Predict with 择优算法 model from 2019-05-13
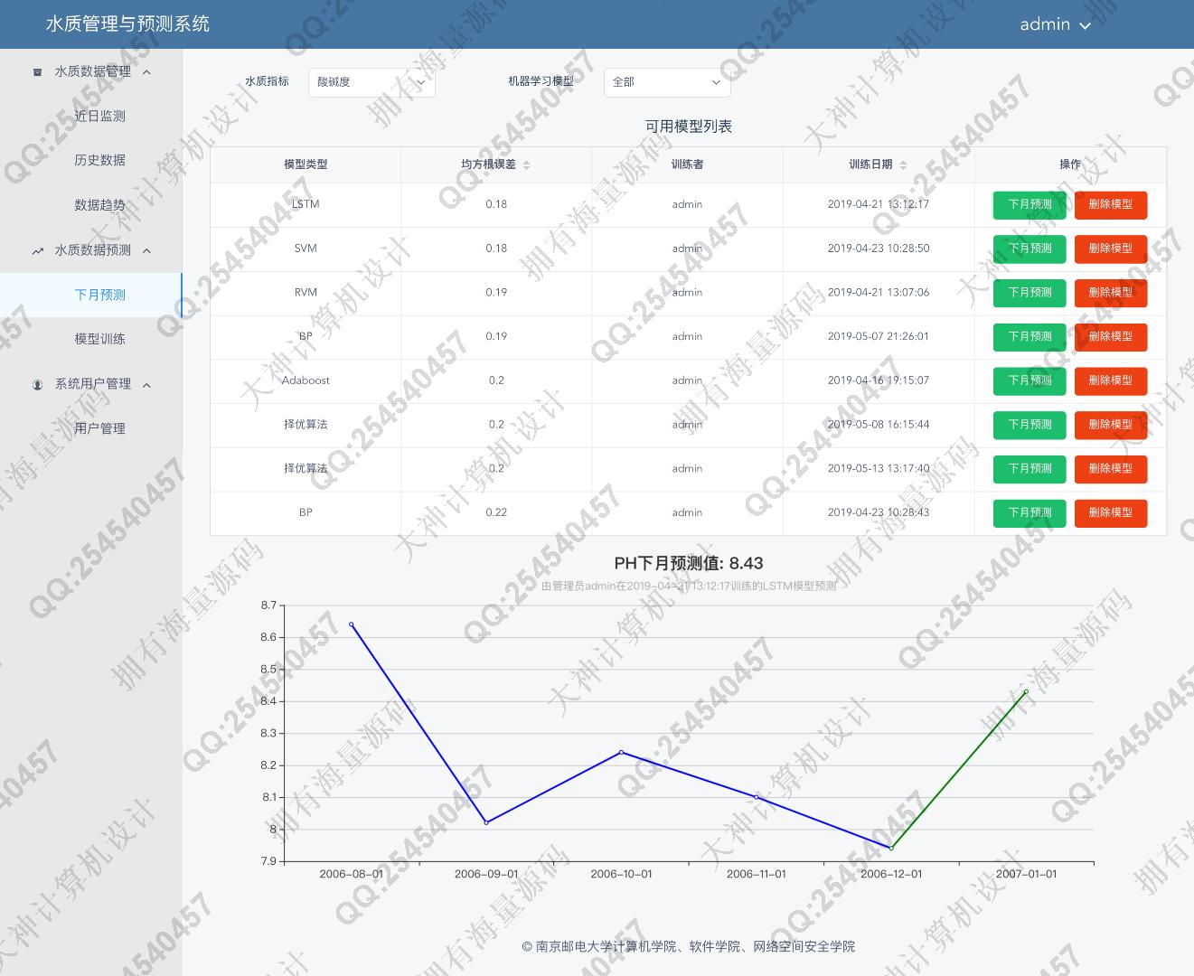This screenshot has height=976, width=1194. [x=1029, y=469]
